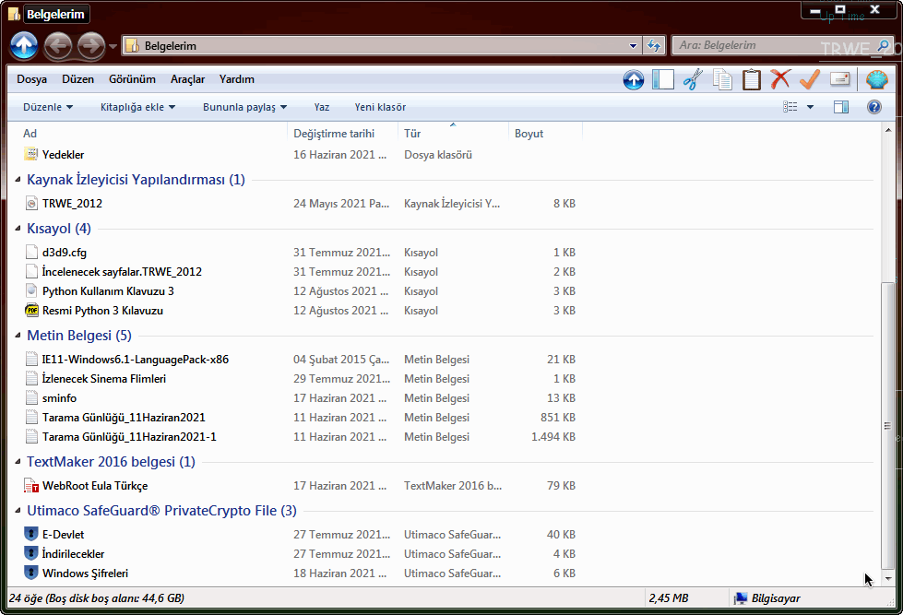
Task: Open properties via the orange checkmark icon
Action: point(810,79)
